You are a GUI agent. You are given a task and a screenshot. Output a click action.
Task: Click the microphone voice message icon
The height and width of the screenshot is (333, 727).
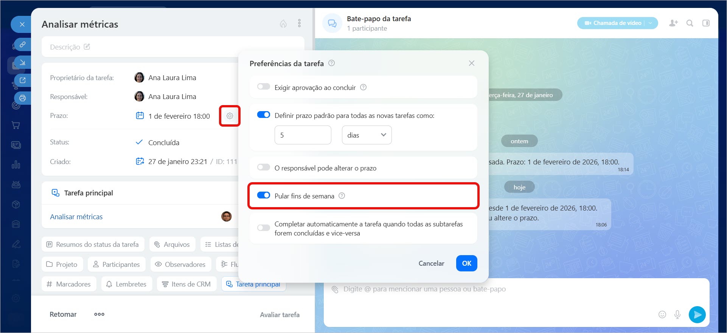pyautogui.click(x=677, y=314)
